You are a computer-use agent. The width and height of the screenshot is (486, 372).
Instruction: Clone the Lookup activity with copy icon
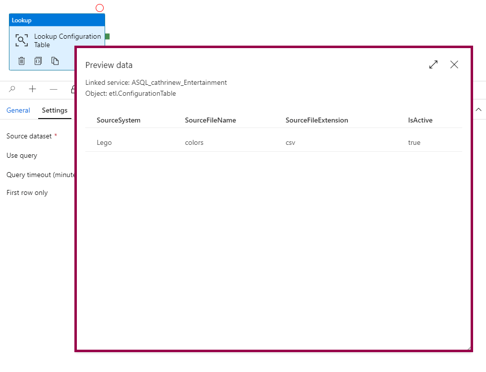coord(55,61)
